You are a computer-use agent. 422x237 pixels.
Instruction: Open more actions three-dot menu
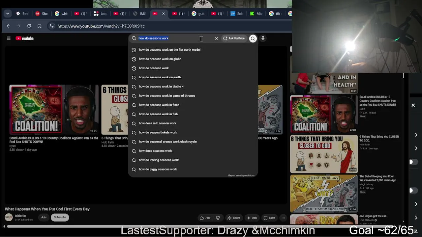[x=283, y=218]
